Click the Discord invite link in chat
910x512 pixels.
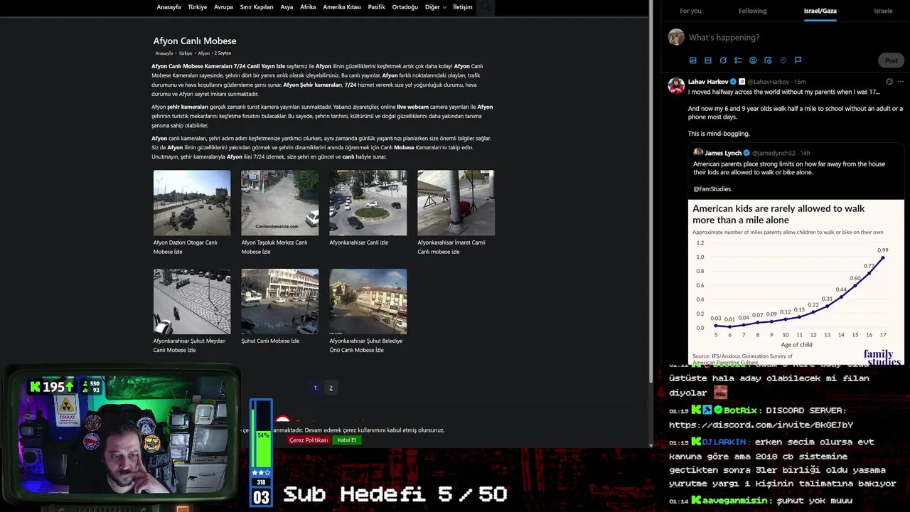761,425
